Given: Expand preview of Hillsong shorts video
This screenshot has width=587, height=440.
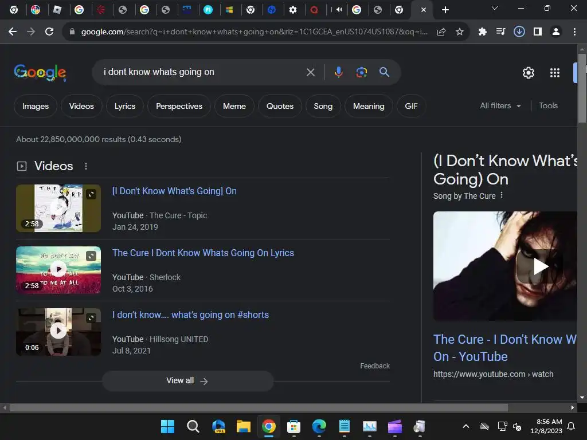Looking at the screenshot, I should (91, 317).
